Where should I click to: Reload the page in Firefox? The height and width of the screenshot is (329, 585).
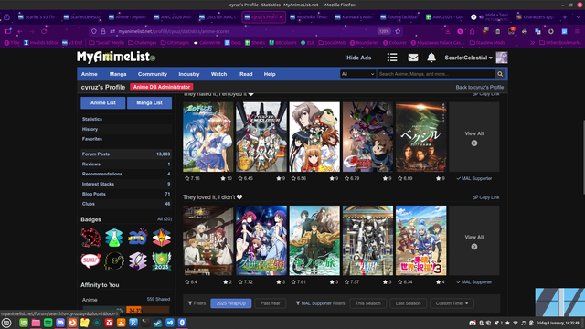(x=44, y=31)
